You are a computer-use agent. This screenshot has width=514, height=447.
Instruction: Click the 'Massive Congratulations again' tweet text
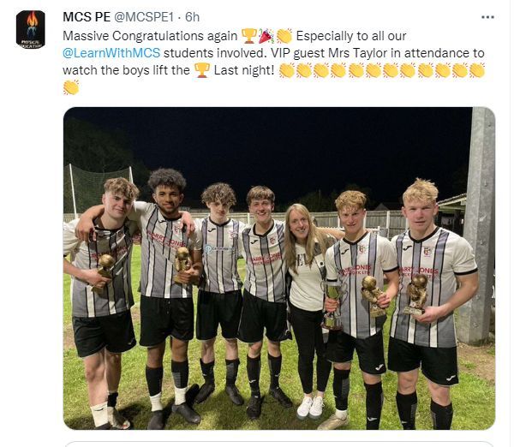pos(150,36)
